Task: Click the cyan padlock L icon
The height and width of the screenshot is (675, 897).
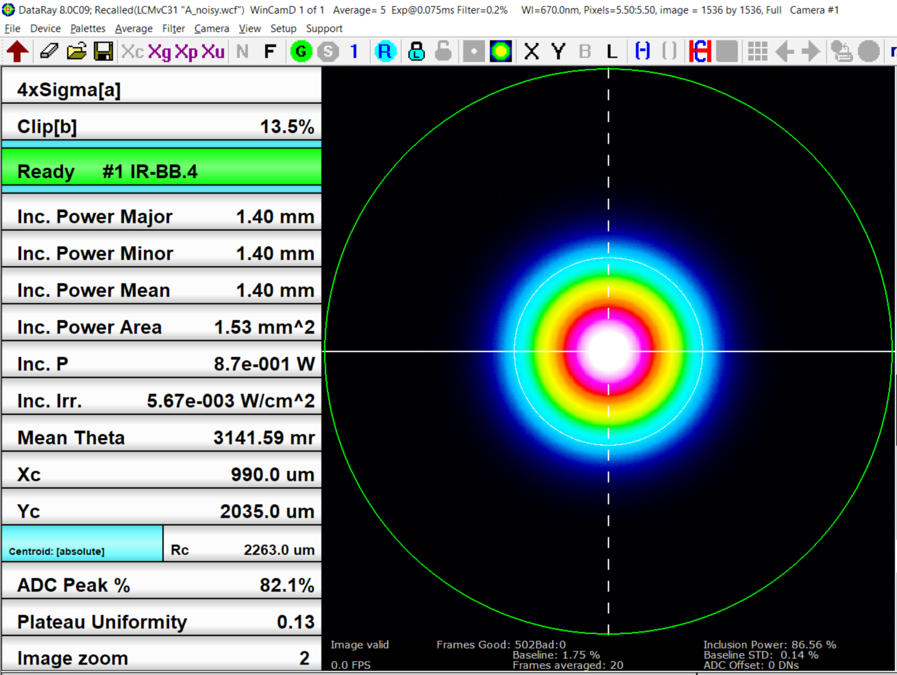Action: [x=416, y=51]
